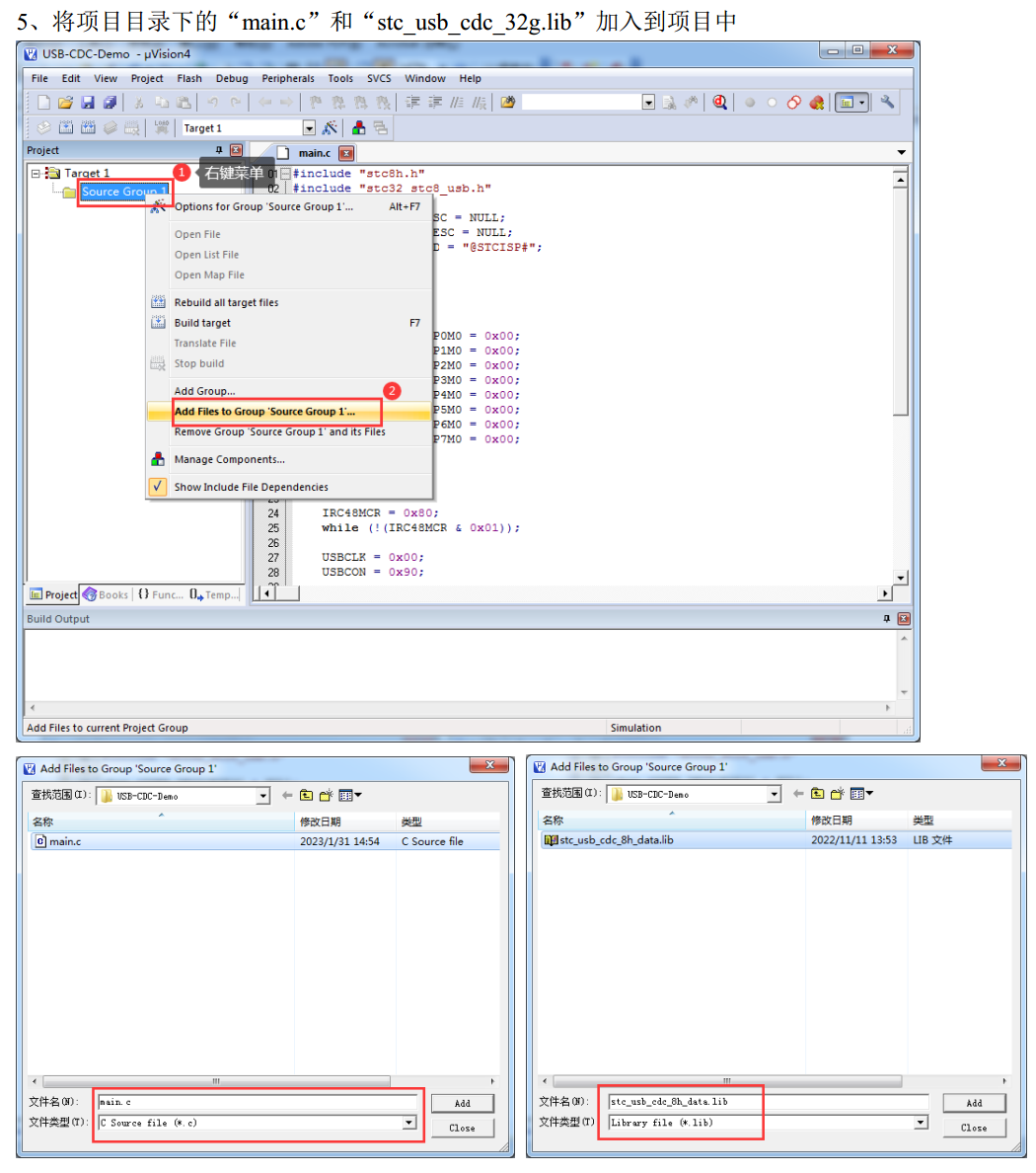Image resolution: width=1036 pixels, height=1173 pixels.
Task: Select Add Files to Group 'Source Group 1'
Action: point(289,412)
